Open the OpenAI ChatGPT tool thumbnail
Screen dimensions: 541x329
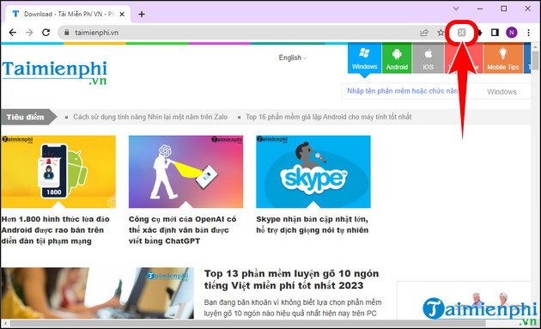click(x=186, y=172)
